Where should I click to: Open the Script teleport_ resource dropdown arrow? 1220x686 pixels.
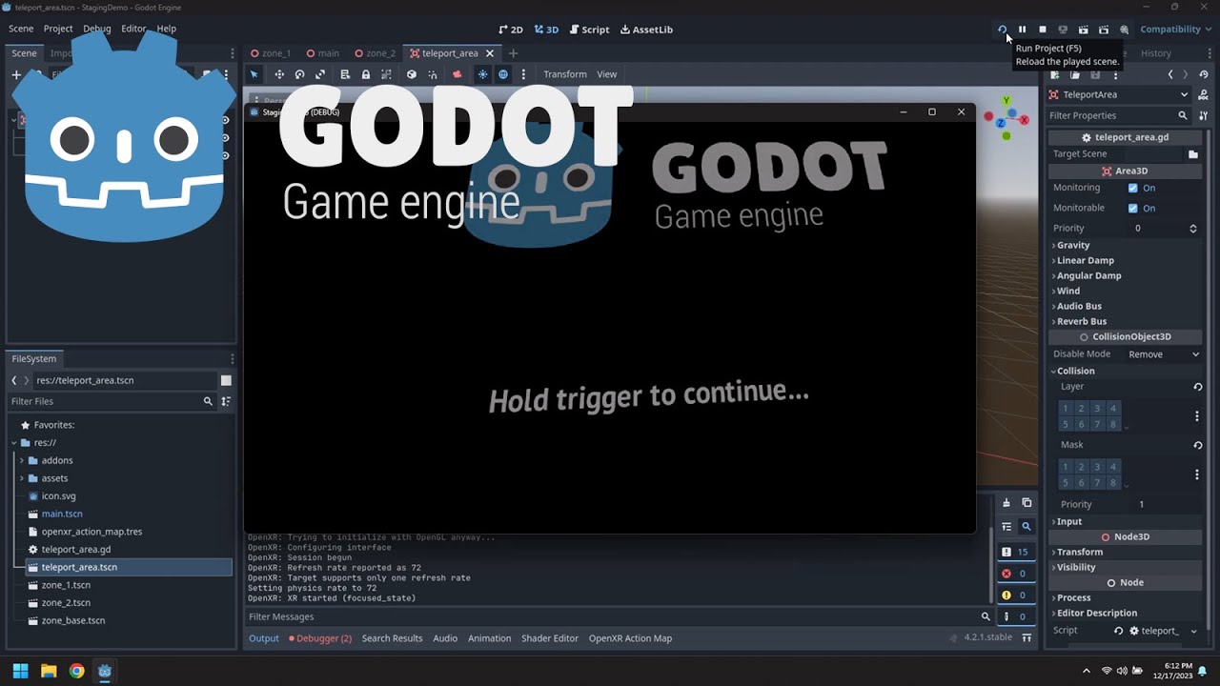pos(1193,631)
